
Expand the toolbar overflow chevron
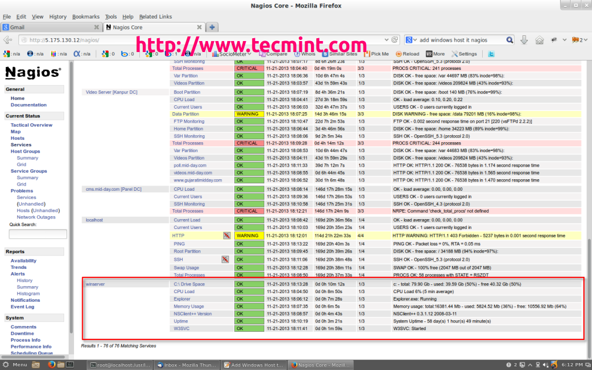[564, 40]
